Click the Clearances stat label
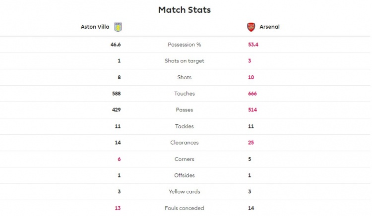The height and width of the screenshot is (216, 372). (x=185, y=143)
